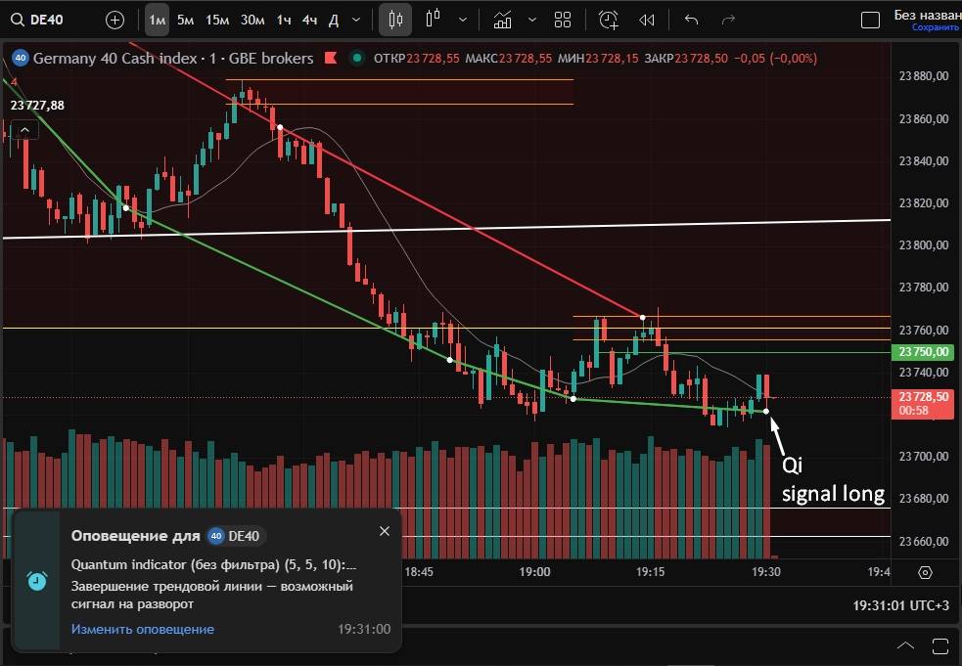The image size is (962, 666).
Task: Expand the timeframe interval dropdown
Action: [356, 20]
